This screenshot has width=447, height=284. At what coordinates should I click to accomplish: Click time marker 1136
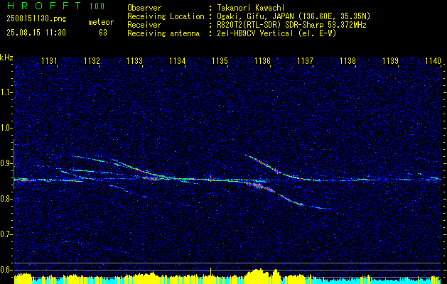pyautogui.click(x=262, y=60)
